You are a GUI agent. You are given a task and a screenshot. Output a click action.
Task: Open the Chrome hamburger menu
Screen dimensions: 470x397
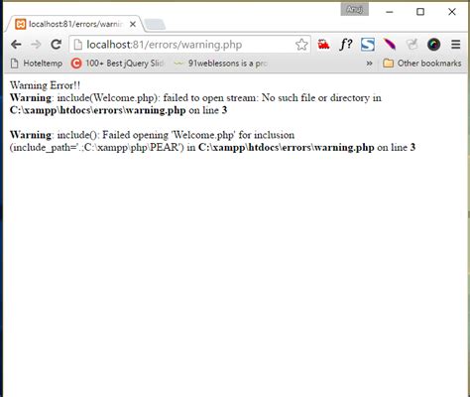click(x=456, y=45)
